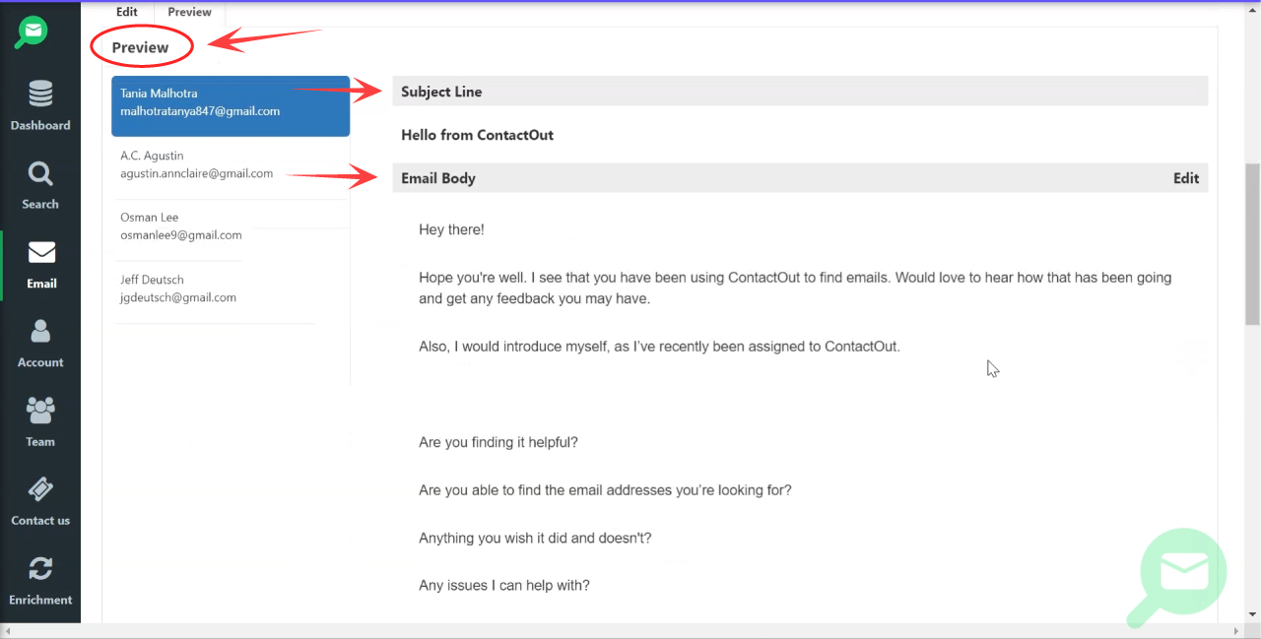Click the Team label in sidebar
The image size is (1261, 639).
[40, 441]
